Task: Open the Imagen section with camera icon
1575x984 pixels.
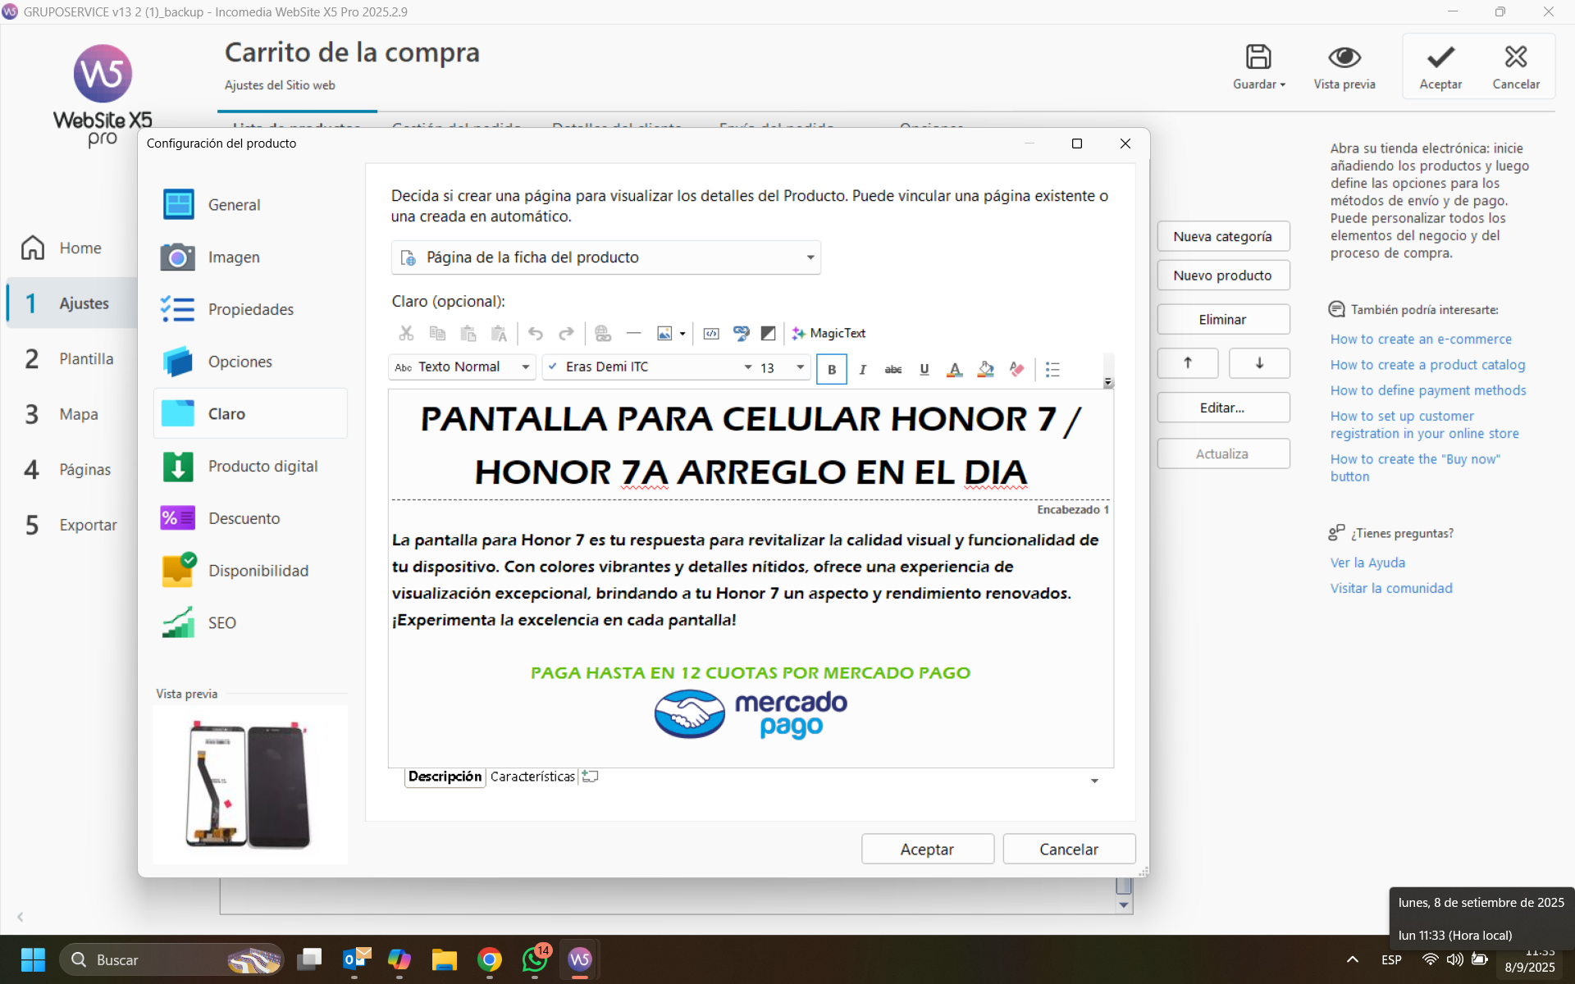Action: tap(250, 257)
